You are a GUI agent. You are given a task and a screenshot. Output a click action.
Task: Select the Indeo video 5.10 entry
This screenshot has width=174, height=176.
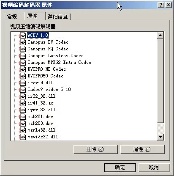click(49, 89)
